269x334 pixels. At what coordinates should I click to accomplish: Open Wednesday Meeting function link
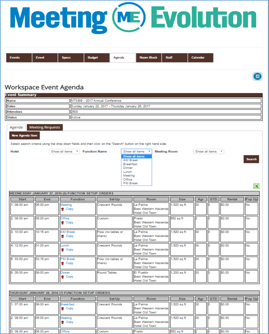click(66, 205)
